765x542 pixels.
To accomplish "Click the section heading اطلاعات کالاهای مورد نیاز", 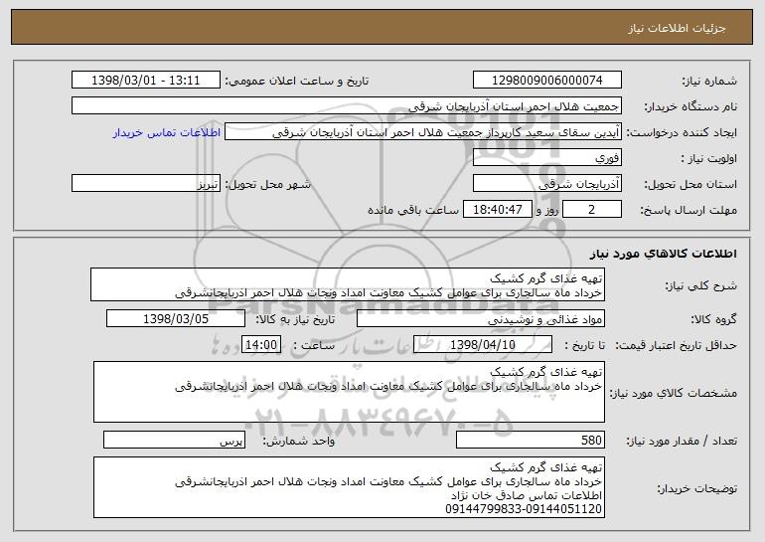I will click(x=663, y=254).
